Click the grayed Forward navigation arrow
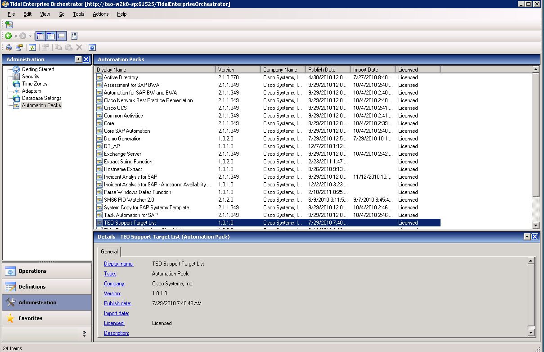 pos(23,36)
